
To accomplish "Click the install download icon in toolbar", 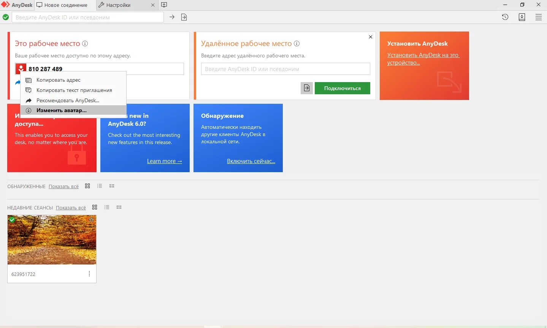I will point(522,17).
